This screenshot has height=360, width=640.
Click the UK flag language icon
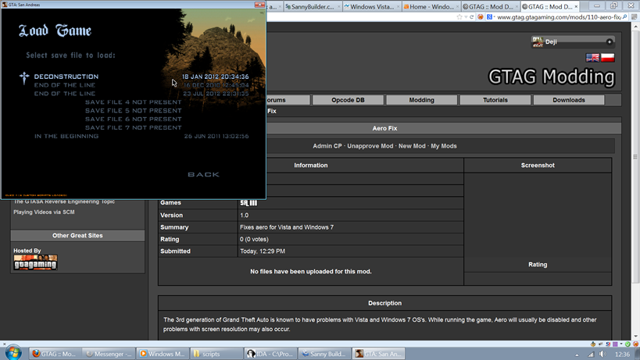tap(592, 58)
